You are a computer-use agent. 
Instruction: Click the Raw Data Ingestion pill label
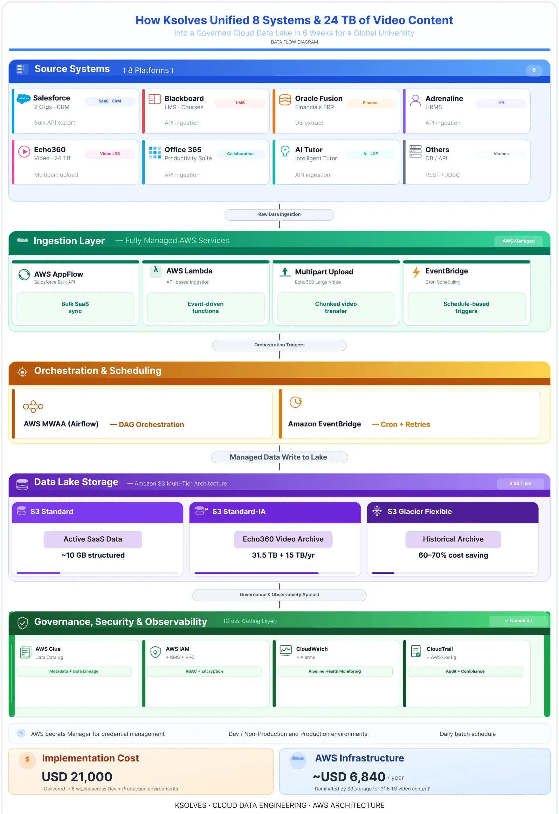coord(279,215)
